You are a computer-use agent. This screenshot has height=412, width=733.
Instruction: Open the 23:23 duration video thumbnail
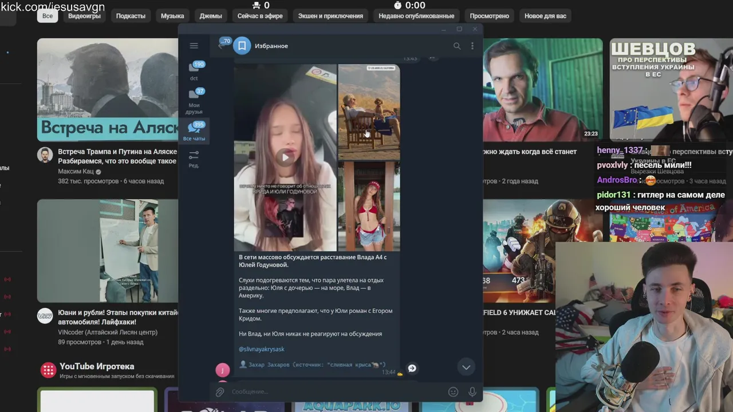542,90
